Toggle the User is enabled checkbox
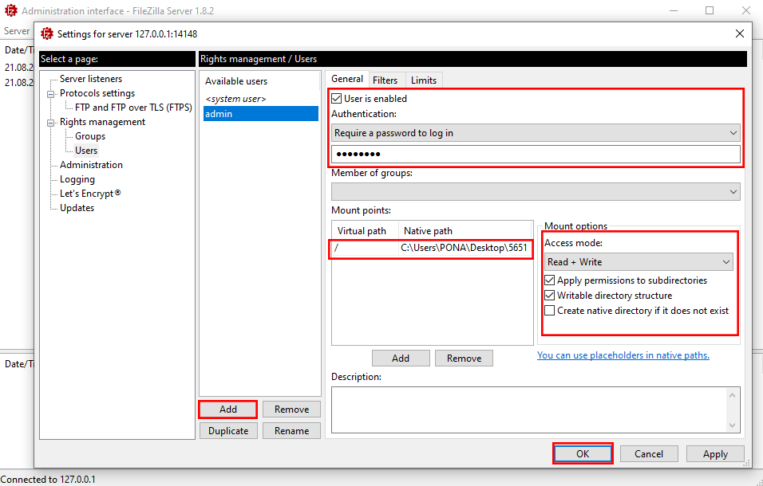Image resolution: width=763 pixels, height=486 pixels. coord(336,99)
